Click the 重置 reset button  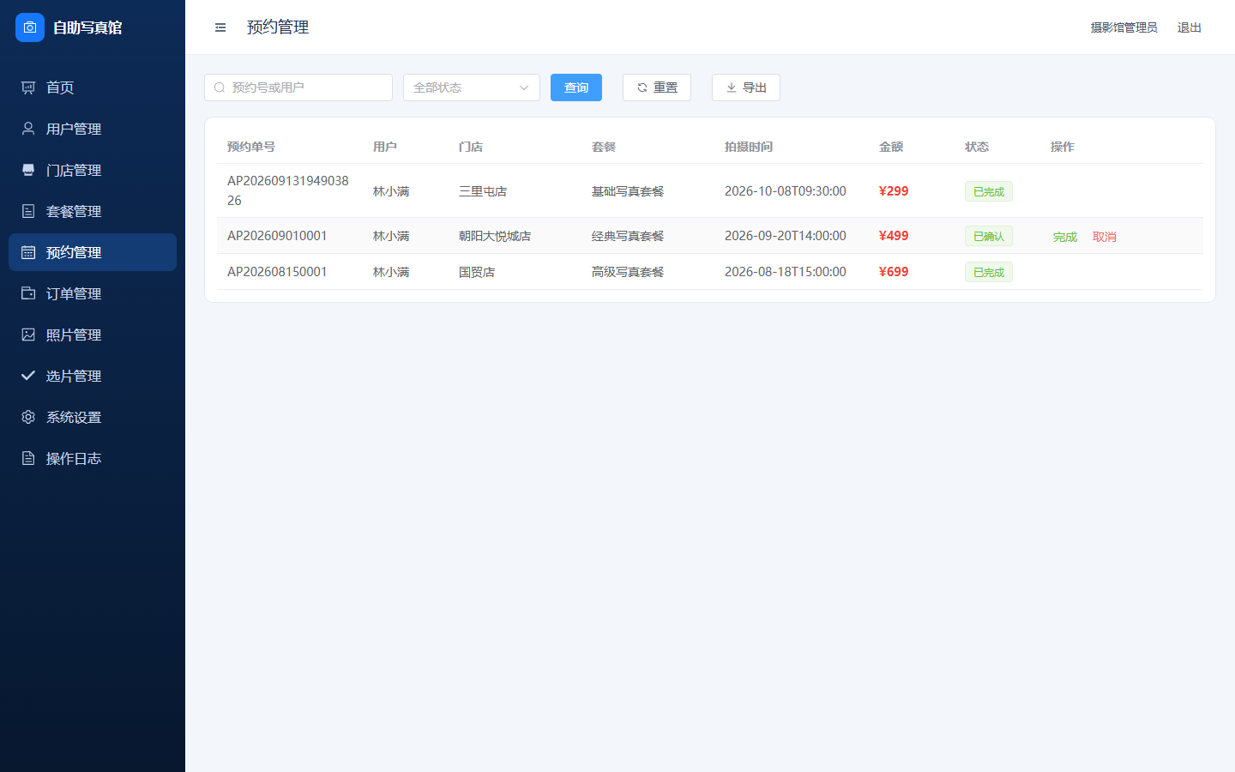(657, 87)
